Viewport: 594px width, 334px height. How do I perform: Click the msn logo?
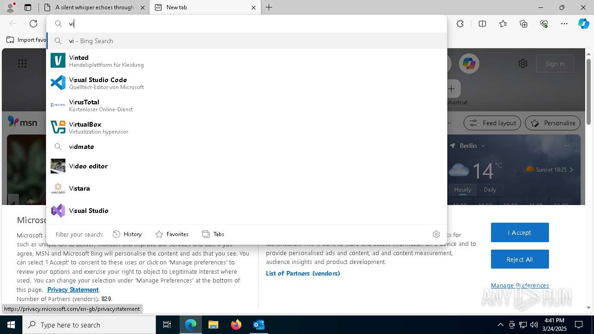[22, 122]
